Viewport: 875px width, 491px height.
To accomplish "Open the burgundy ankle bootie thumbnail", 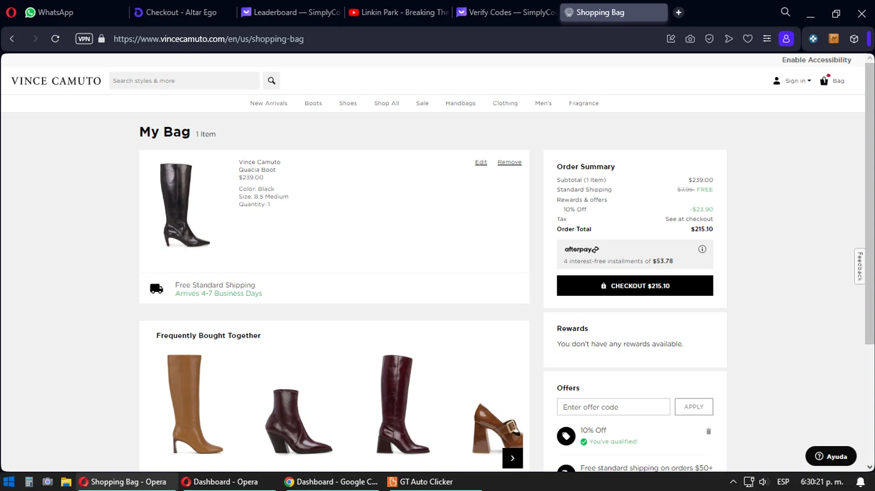I will [298, 421].
